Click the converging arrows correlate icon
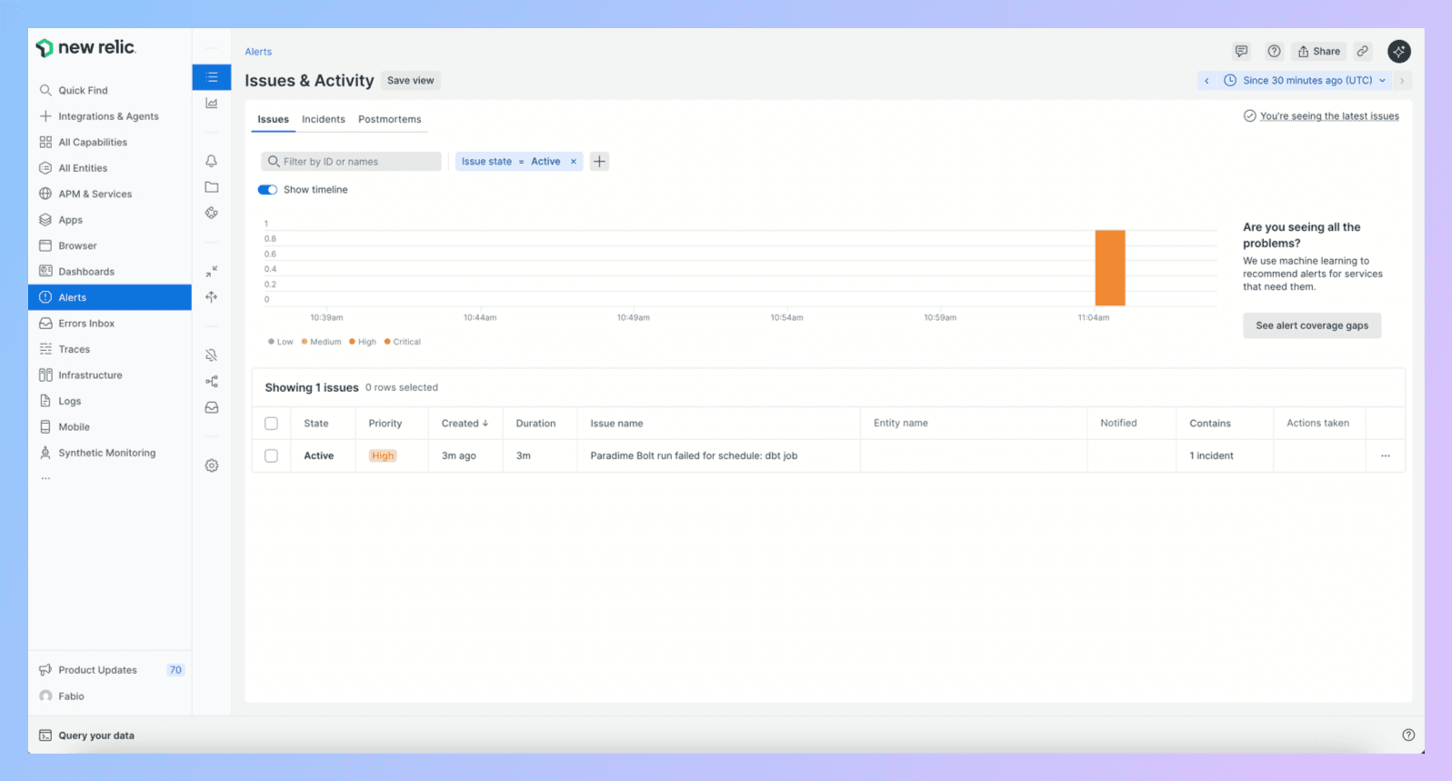 click(x=212, y=271)
